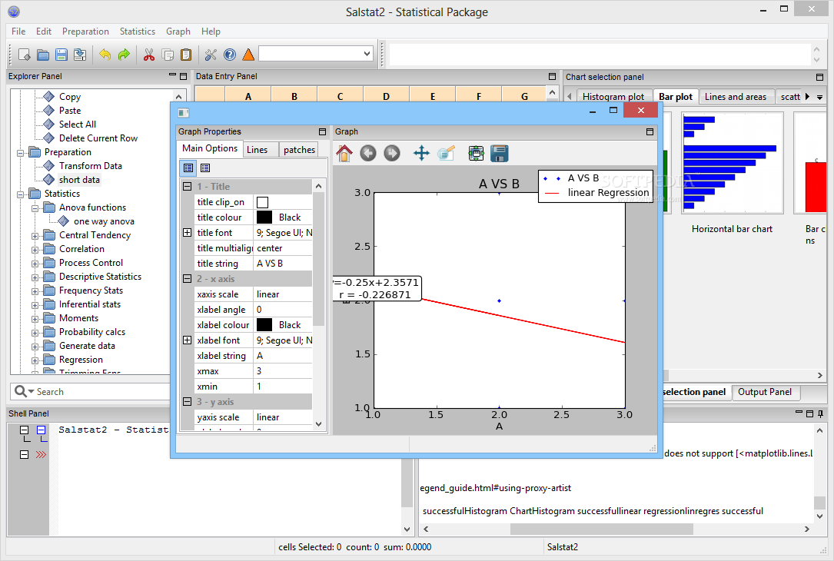834x561 pixels.
Task: Open the chart tabs list dropdown
Action: pyautogui.click(x=819, y=97)
